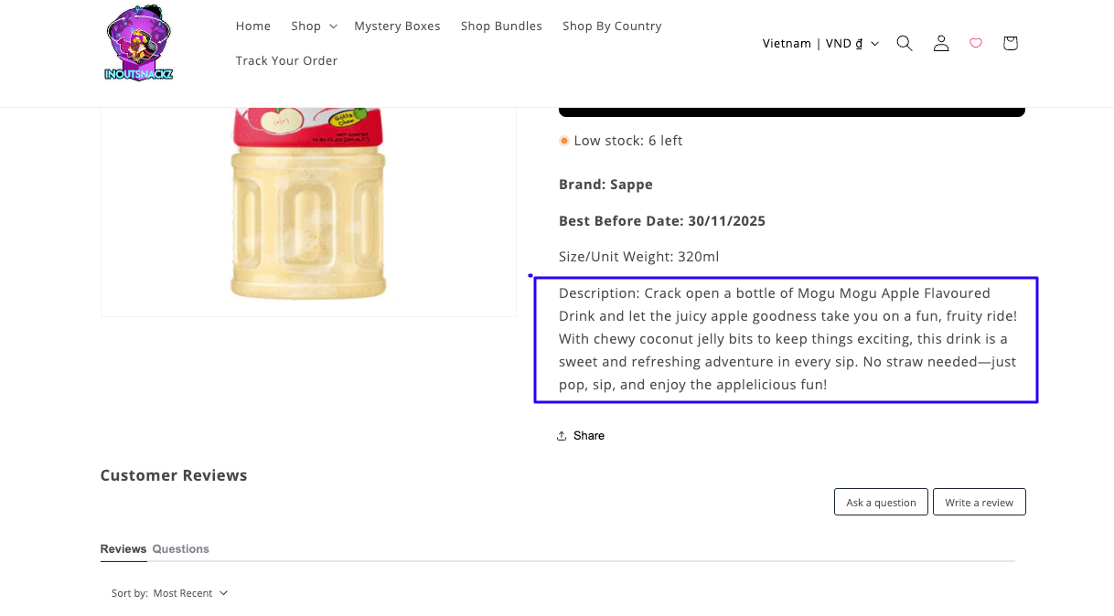The image size is (1114, 616).
Task: Open the Vietnam | VND currency selector
Action: point(820,43)
